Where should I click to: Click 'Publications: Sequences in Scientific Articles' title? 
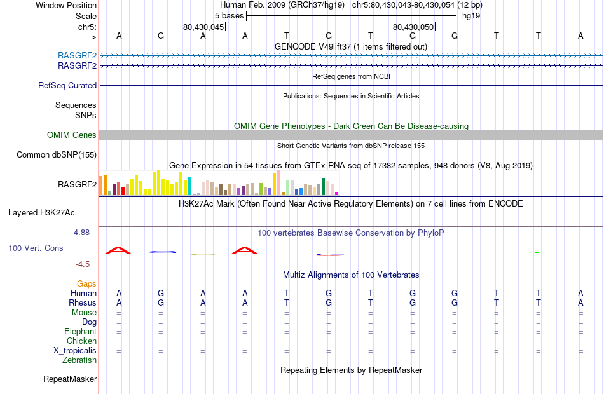[351, 97]
